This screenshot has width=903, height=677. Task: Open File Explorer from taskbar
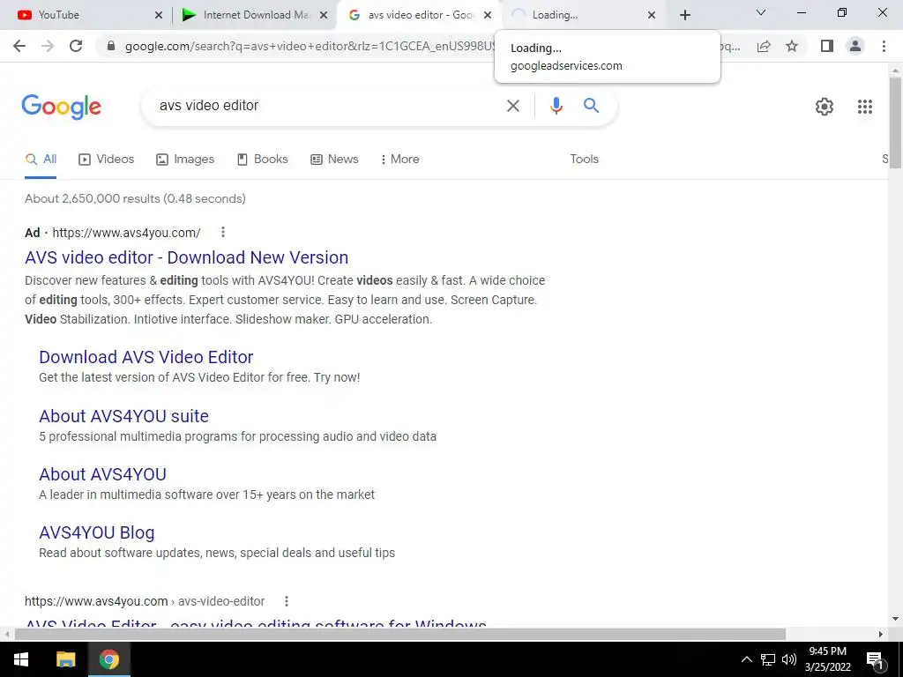(x=65, y=659)
